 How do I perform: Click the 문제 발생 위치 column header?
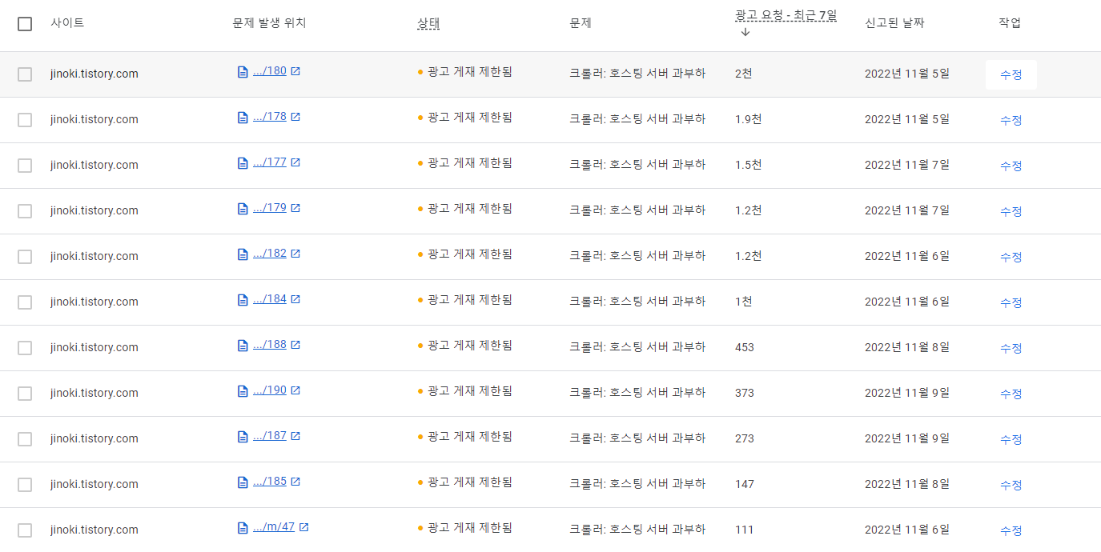[269, 23]
